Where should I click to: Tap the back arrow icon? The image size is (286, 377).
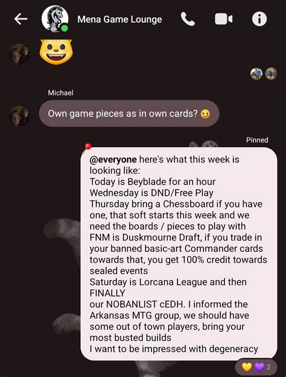pyautogui.click(x=21, y=19)
